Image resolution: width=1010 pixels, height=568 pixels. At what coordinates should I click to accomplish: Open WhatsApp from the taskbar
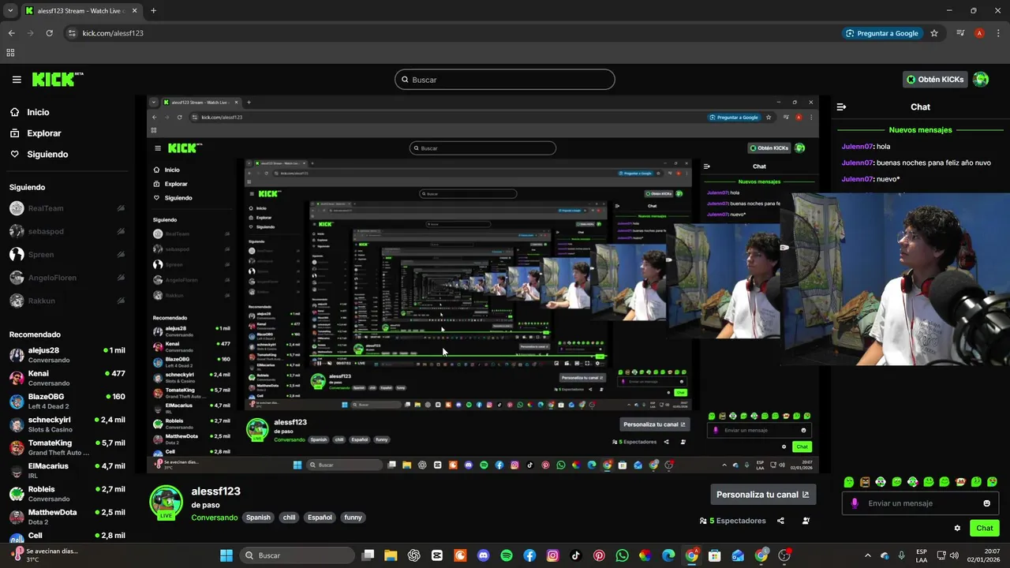[x=622, y=555]
